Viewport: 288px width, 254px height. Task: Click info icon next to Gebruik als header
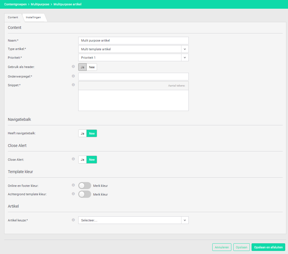click(73, 67)
